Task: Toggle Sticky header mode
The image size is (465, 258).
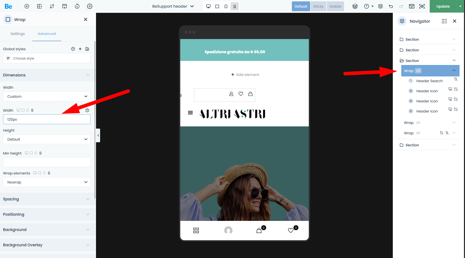Action: [318, 6]
